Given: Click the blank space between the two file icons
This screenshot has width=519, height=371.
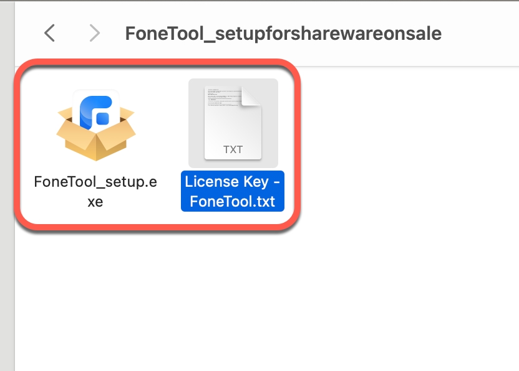Looking at the screenshot, I should [162, 124].
